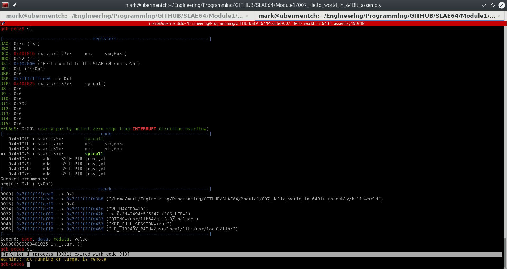Screen dimensions: 507x269
Task: Click the red terminator pane title bar
Action: 253,23
